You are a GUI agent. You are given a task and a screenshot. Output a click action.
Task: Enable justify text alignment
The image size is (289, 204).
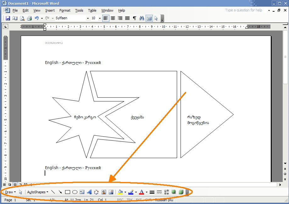click(x=127, y=18)
